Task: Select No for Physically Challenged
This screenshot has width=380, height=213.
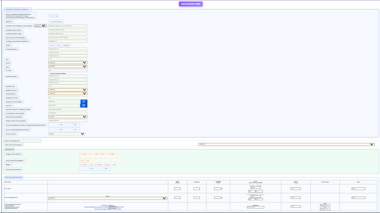Action: [x=87, y=161]
